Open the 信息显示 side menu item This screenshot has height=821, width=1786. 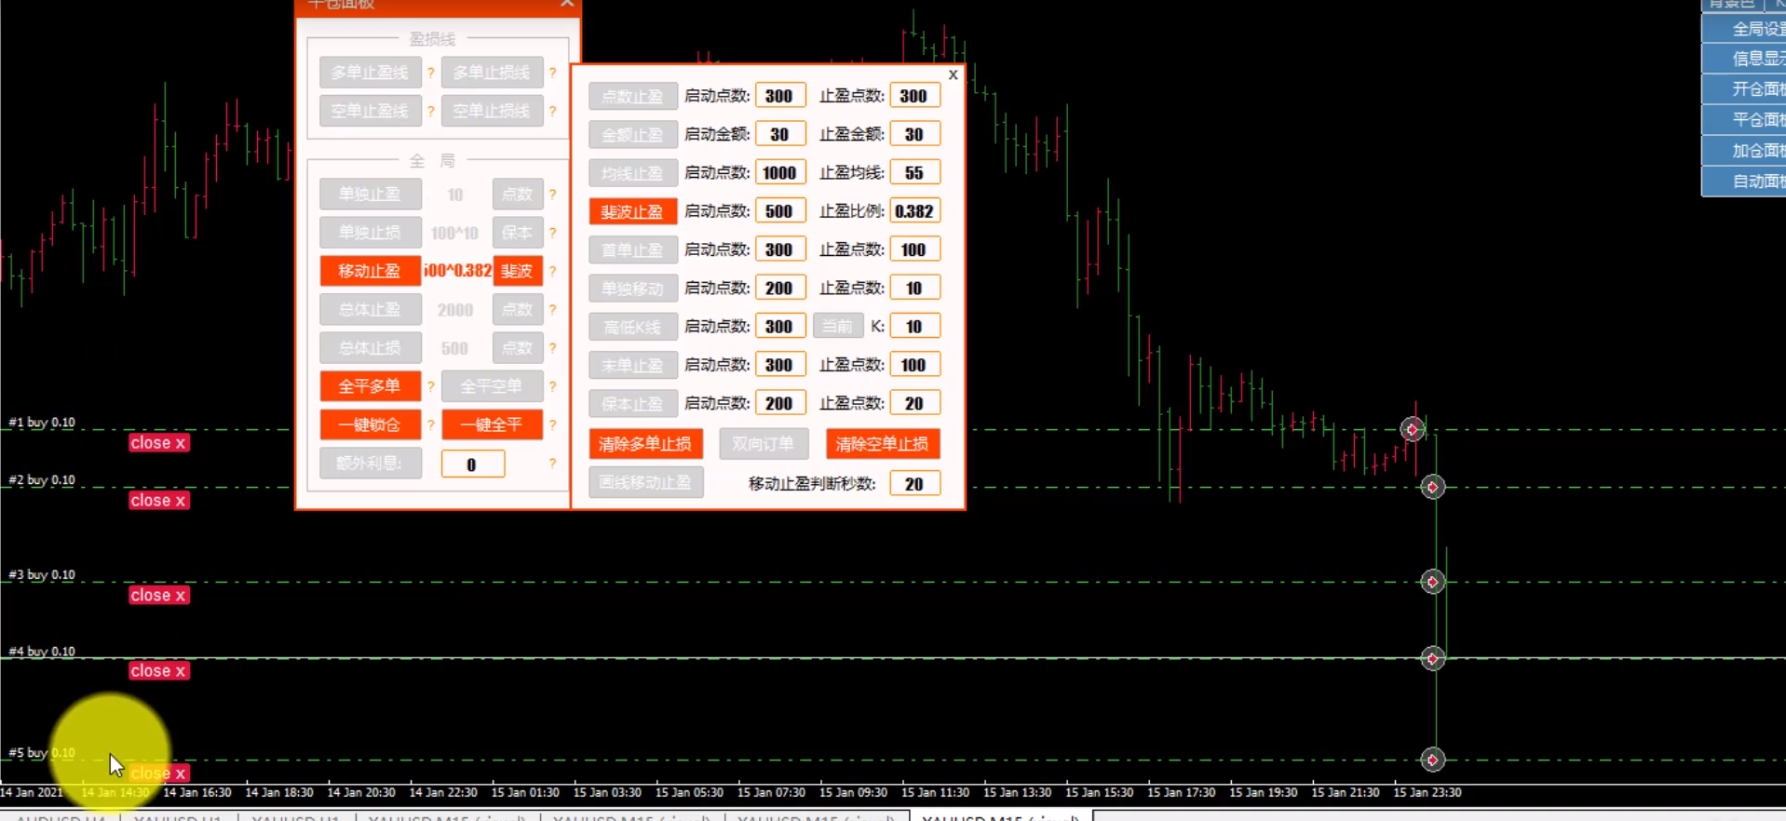click(x=1743, y=59)
